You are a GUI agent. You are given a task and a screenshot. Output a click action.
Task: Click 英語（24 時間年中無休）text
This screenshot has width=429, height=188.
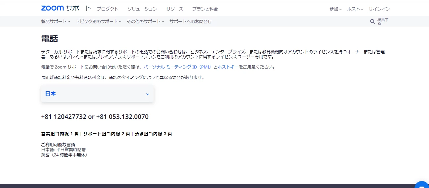[64, 154]
